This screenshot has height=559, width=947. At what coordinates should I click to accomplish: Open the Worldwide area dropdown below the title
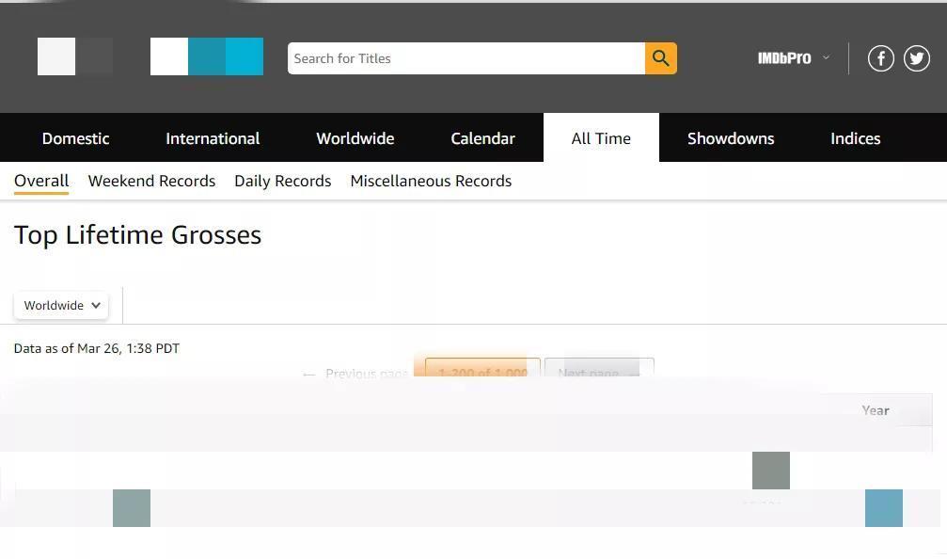pyautogui.click(x=61, y=306)
